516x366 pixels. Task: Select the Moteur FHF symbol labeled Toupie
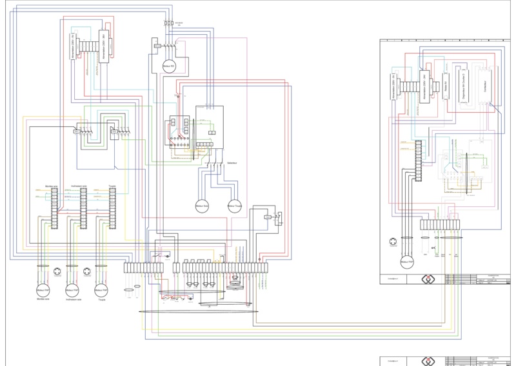(x=101, y=290)
